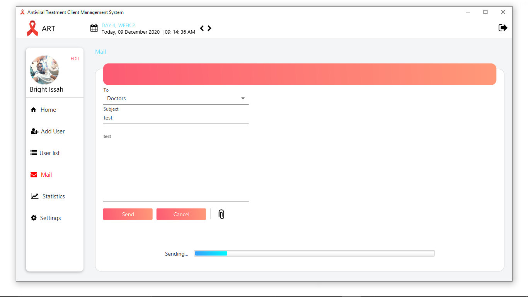Image resolution: width=528 pixels, height=297 pixels.
Task: Switch to the Mail navigation item
Action: [45, 174]
